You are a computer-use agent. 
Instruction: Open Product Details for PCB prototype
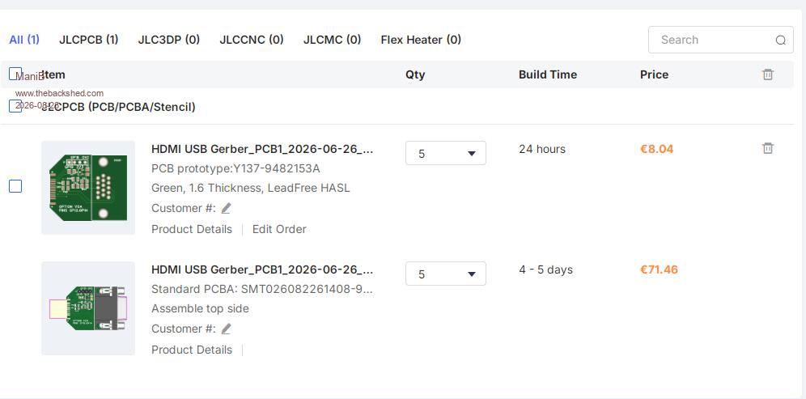coord(192,229)
